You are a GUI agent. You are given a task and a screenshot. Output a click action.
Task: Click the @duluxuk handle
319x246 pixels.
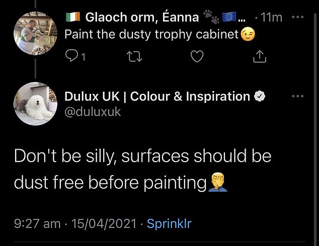93,112
